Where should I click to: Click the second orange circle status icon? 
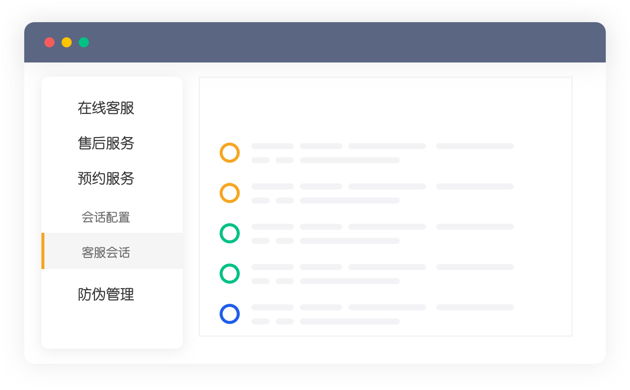point(230,193)
